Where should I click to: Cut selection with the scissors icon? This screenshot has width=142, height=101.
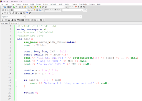[20, 7]
